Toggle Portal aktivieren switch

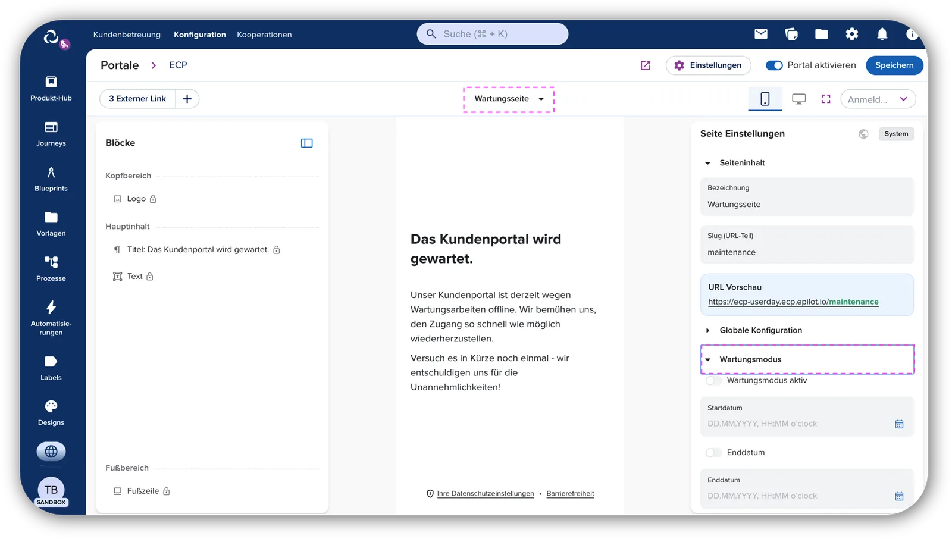click(x=774, y=65)
